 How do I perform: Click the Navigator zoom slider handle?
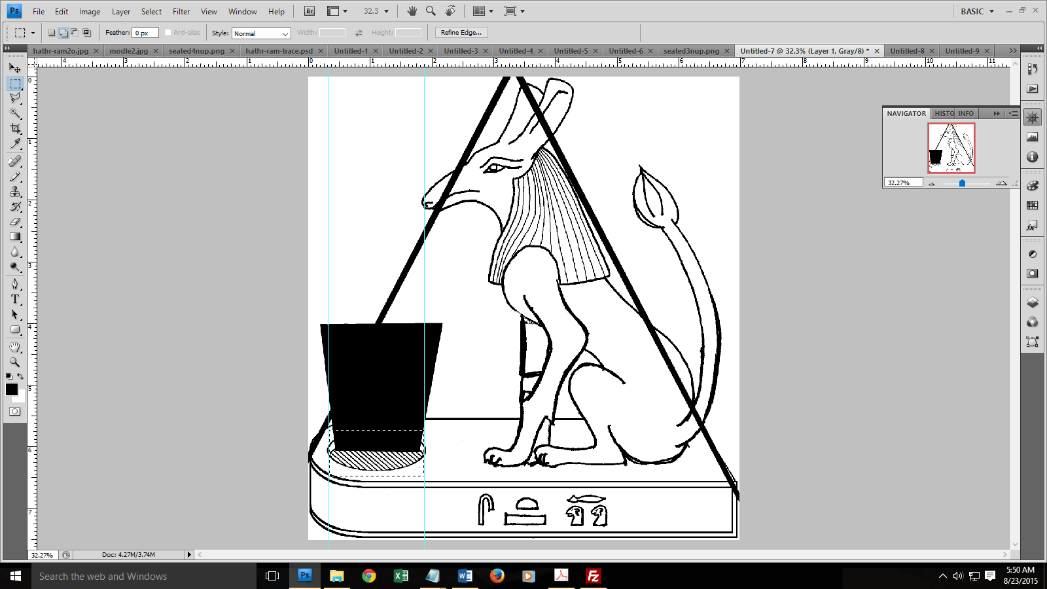pyautogui.click(x=962, y=183)
